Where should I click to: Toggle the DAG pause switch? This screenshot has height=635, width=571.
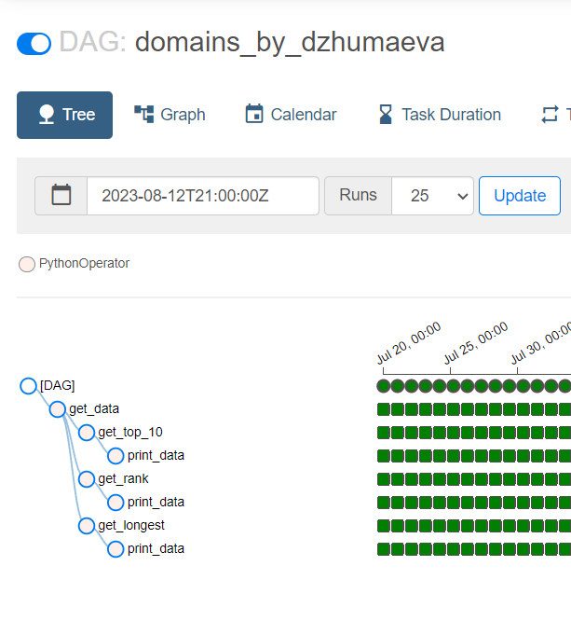coord(34,43)
